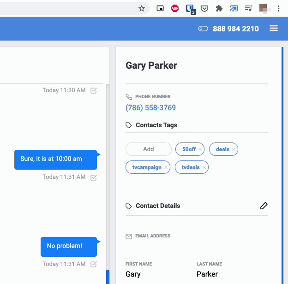This screenshot has width=288, height=284.
Task: Click the phone handset icon
Action: 129,97
